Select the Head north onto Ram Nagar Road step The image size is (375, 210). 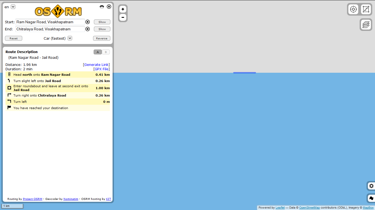(x=58, y=74)
